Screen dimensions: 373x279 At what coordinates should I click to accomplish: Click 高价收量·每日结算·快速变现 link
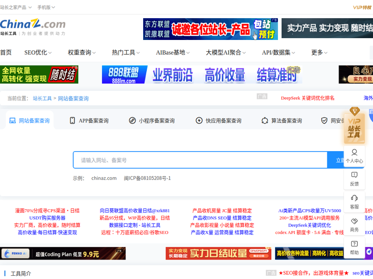(48, 232)
